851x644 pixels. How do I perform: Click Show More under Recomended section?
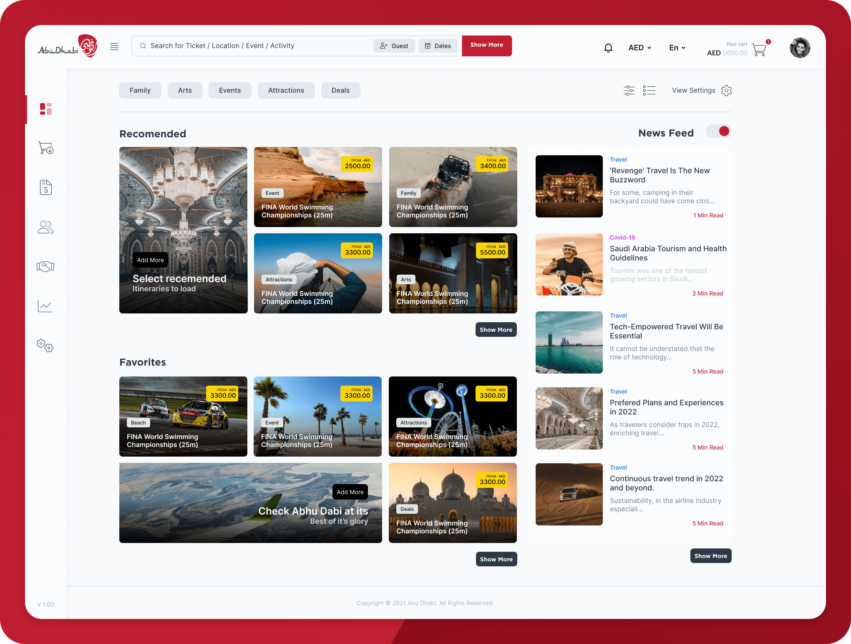tap(496, 330)
